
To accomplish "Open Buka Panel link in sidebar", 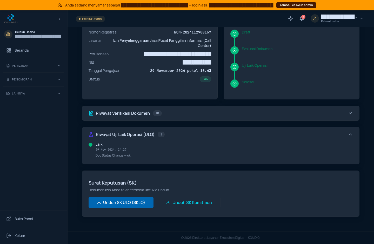I will (34, 219).
